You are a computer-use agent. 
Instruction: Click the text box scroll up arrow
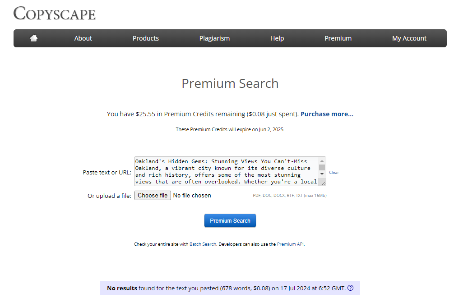(x=322, y=160)
